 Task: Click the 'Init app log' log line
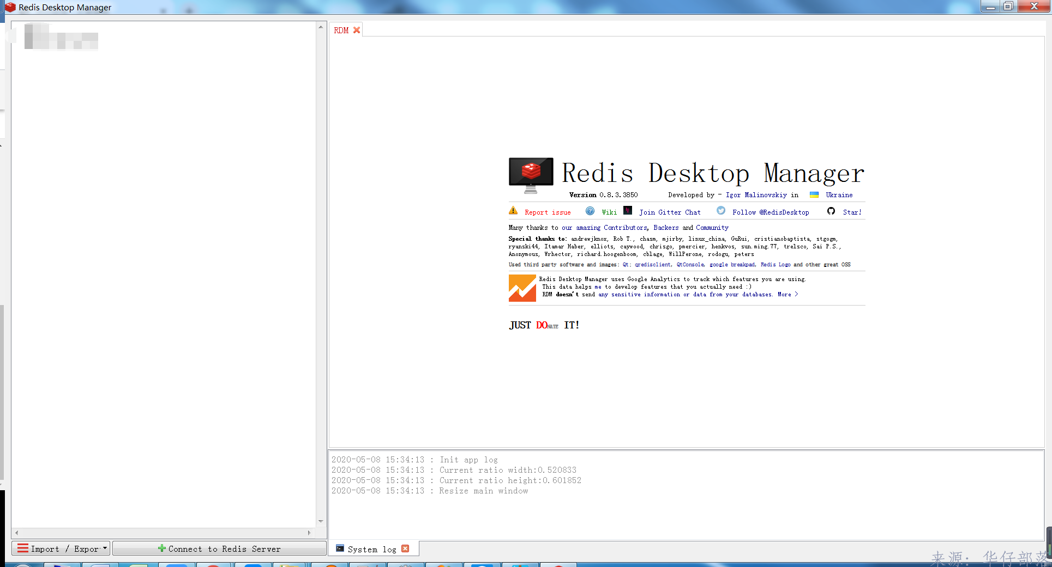(x=414, y=460)
